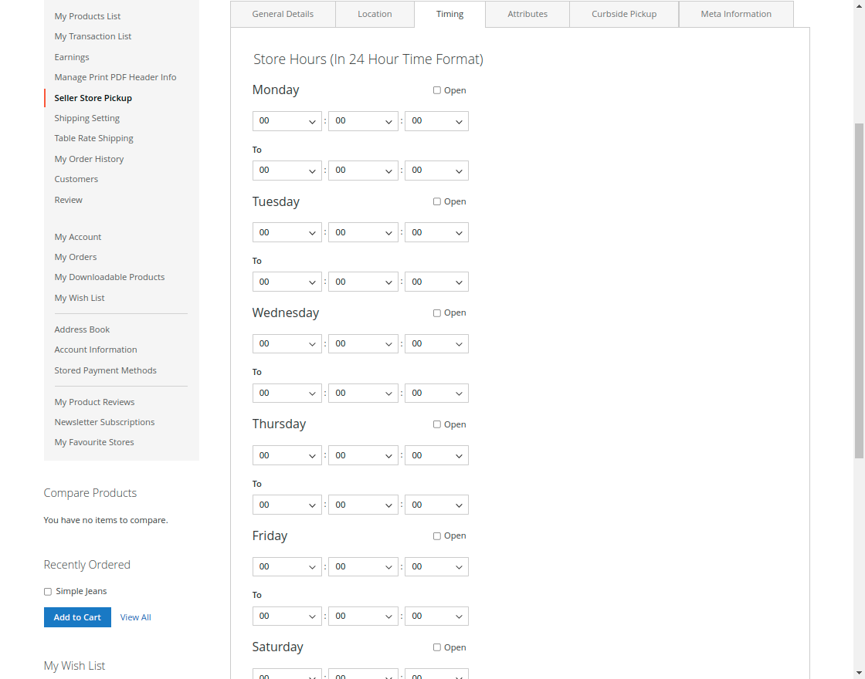The image size is (865, 679).
Task: Open Friday's closing hour dropdown
Action: tap(287, 616)
